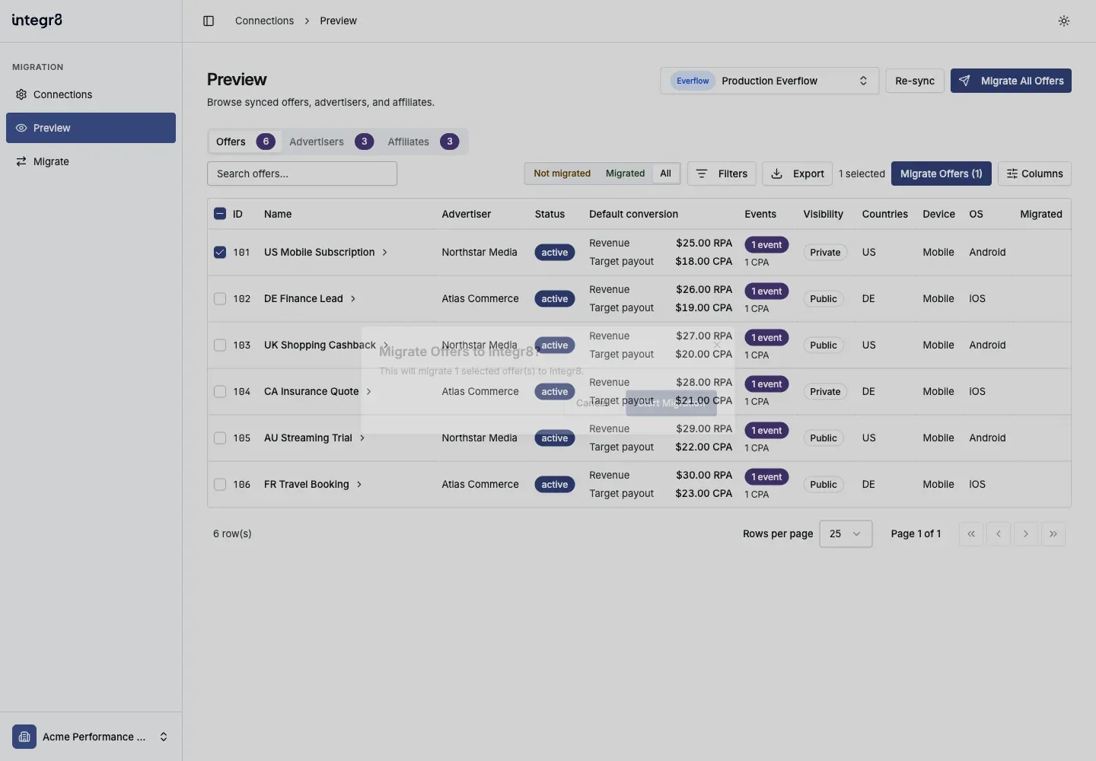Image resolution: width=1096 pixels, height=761 pixels.
Task: Expand the DE Finance Lead row chevron
Action: [x=353, y=298]
